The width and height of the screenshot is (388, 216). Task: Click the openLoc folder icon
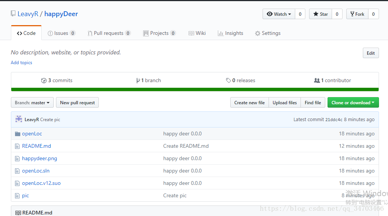coord(18,134)
